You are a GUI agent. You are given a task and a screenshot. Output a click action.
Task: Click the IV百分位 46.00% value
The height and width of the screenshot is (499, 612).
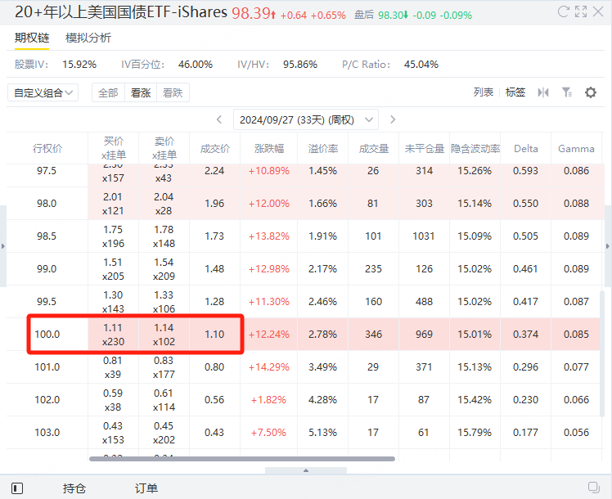(x=196, y=65)
